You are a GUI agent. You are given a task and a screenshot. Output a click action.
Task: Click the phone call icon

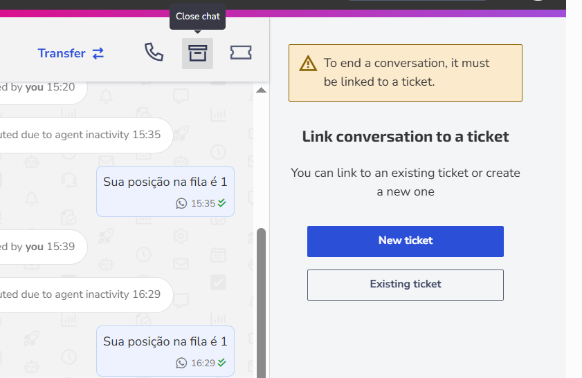click(154, 53)
